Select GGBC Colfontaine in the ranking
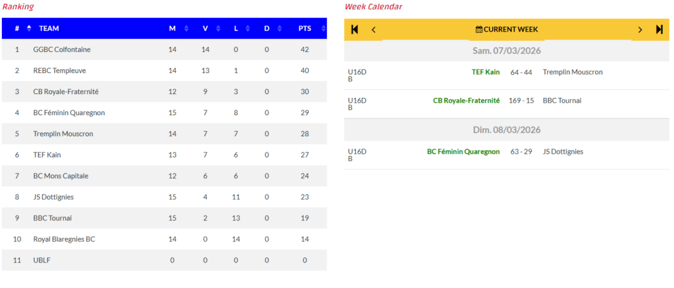Screen dimensions: 674x288 point(62,49)
